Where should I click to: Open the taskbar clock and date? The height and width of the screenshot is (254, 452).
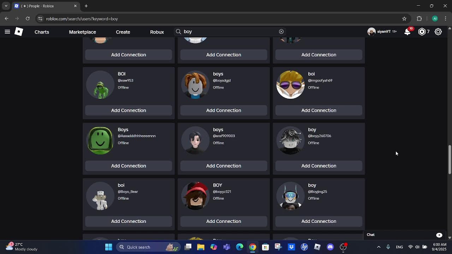tap(439, 247)
